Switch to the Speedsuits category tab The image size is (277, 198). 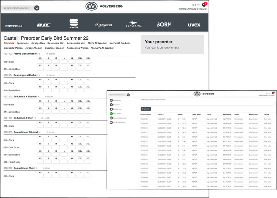(23, 43)
